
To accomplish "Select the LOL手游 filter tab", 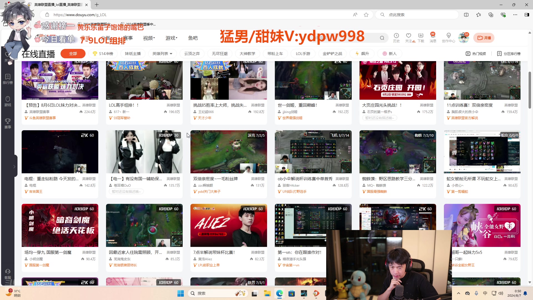I will [303, 54].
